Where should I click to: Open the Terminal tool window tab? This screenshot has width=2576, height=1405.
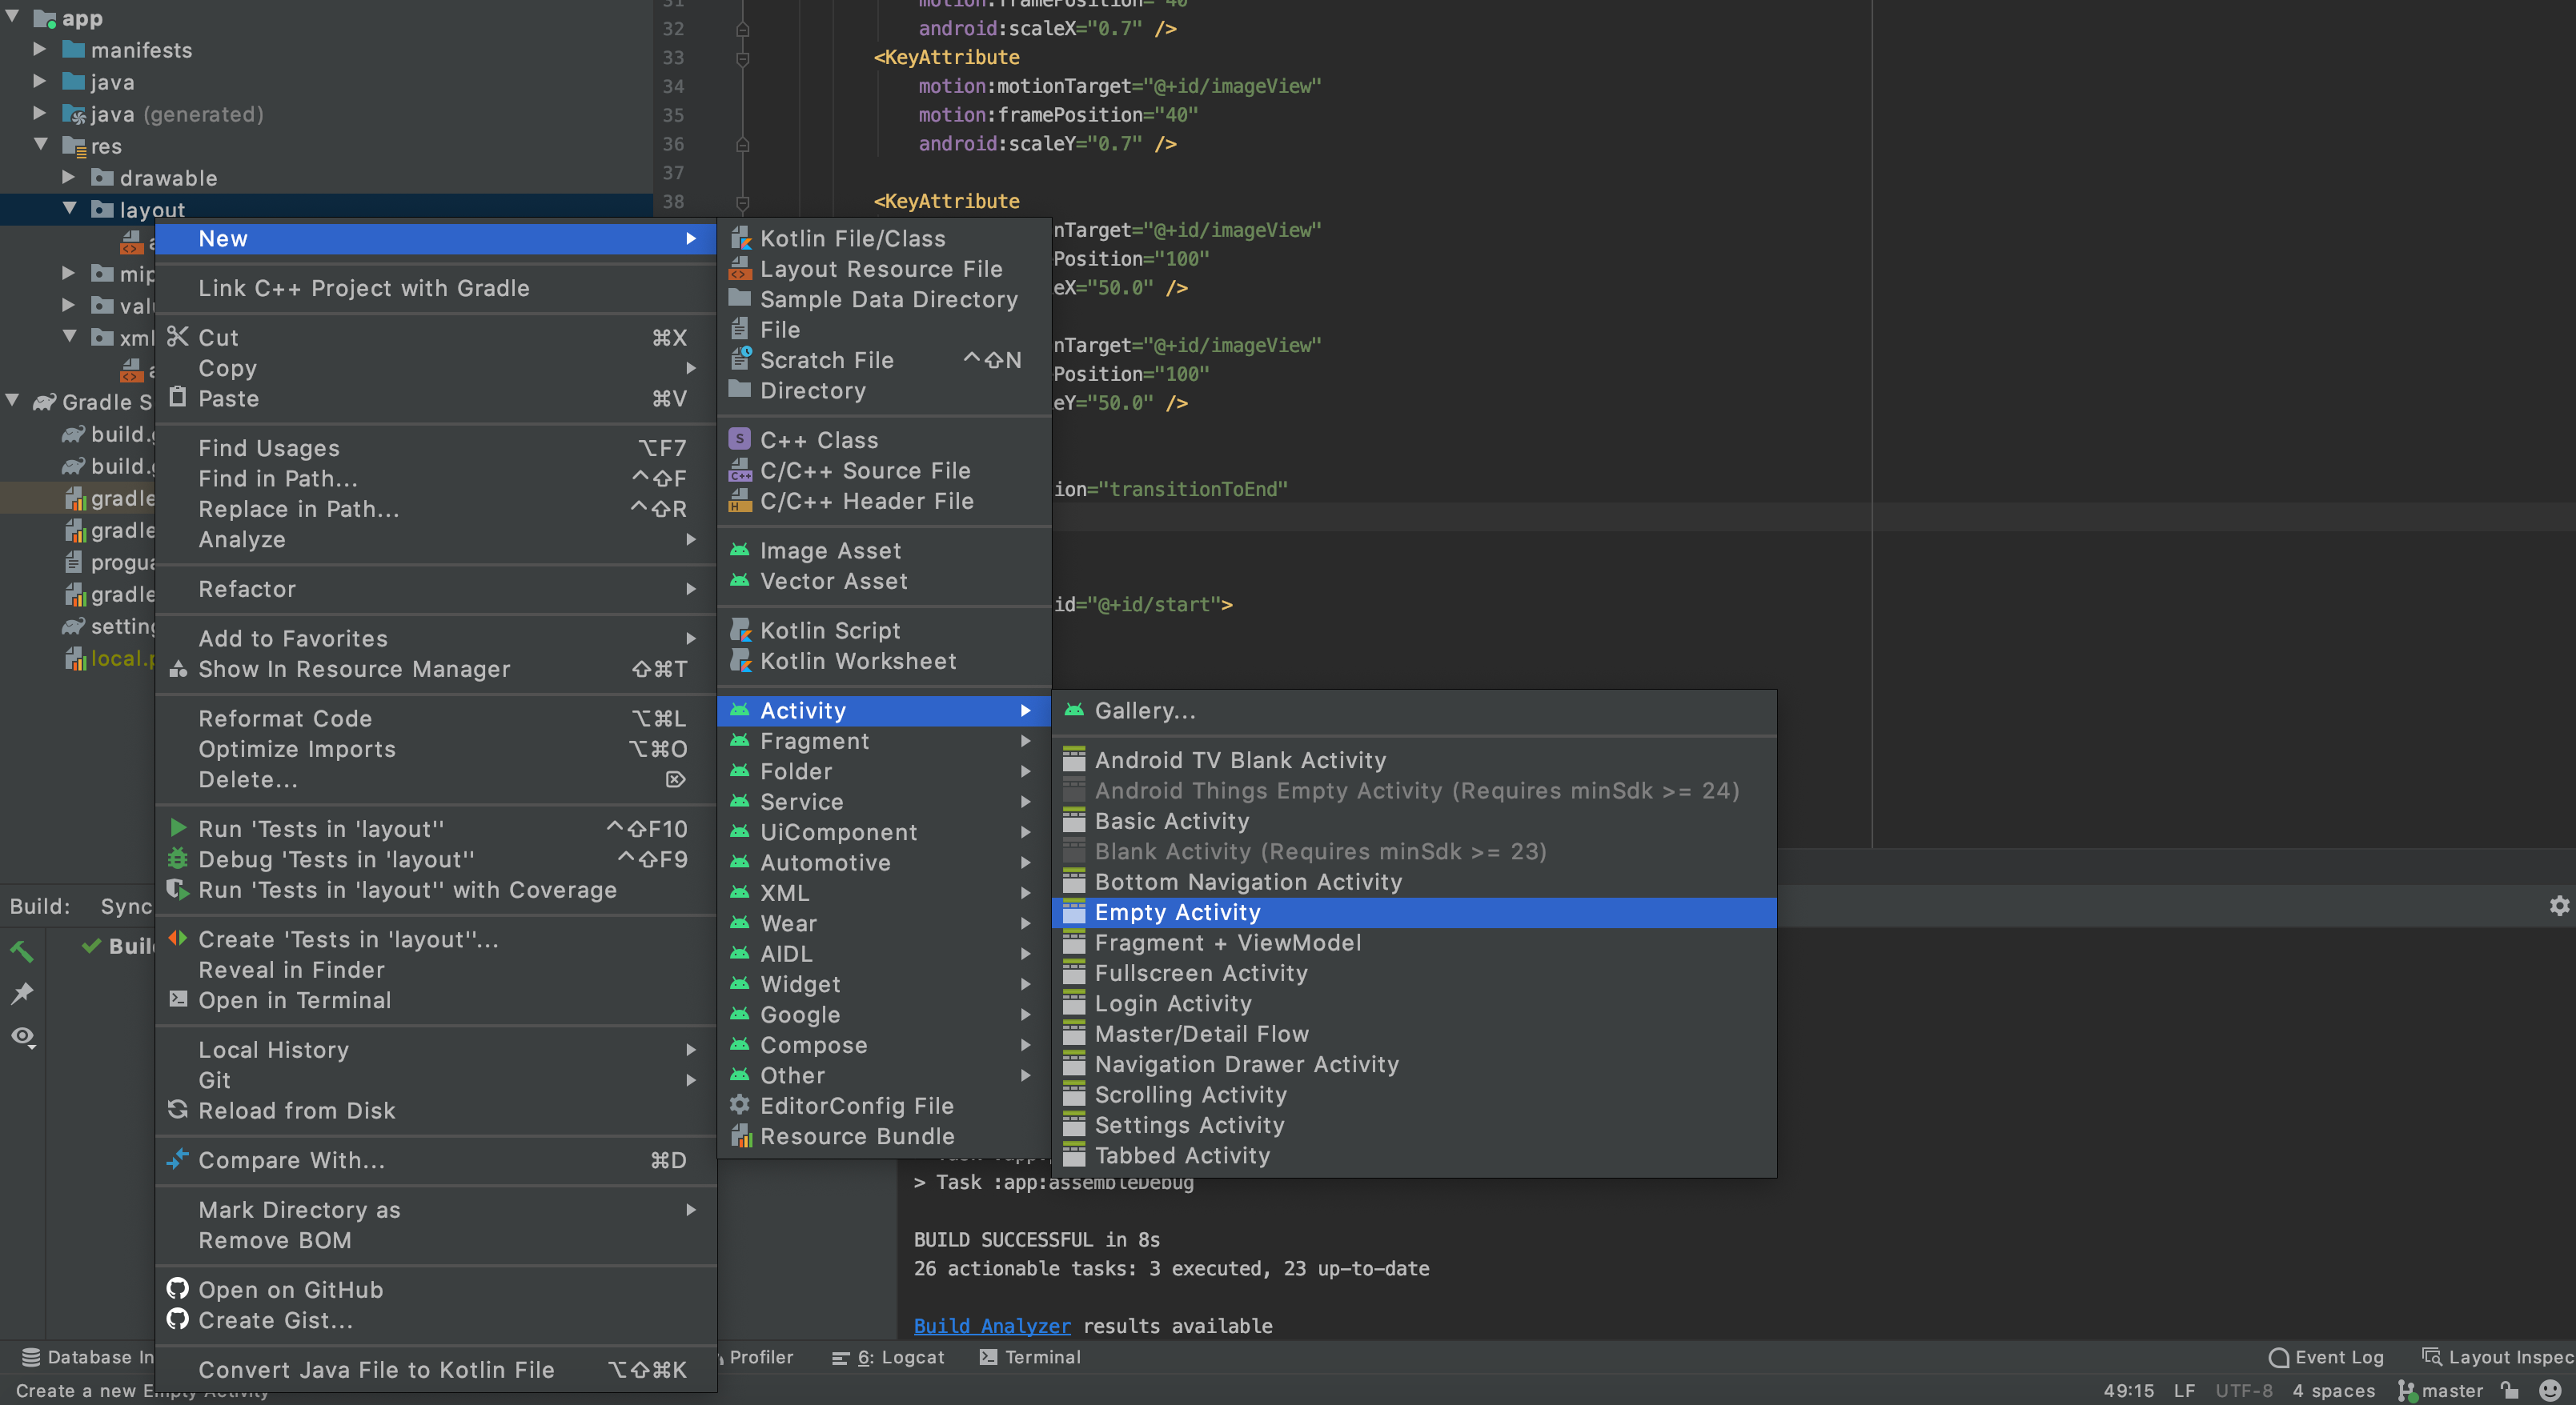pyautogui.click(x=1030, y=1356)
